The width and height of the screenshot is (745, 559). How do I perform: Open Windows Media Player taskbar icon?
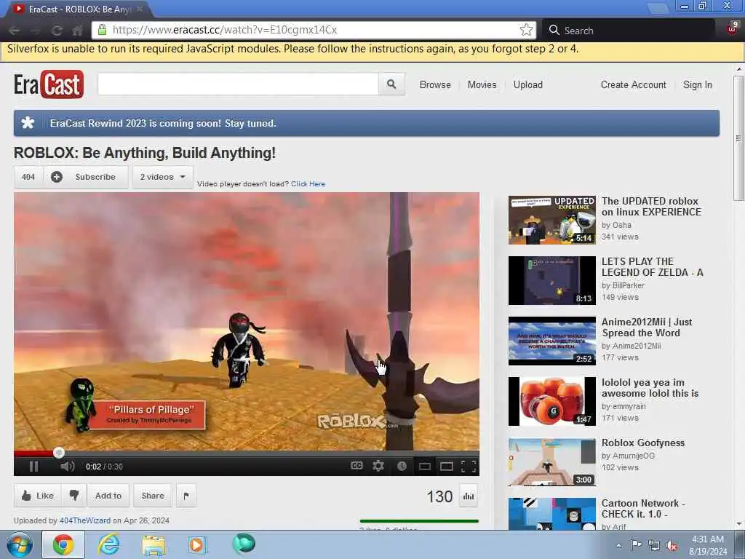[x=196, y=544]
